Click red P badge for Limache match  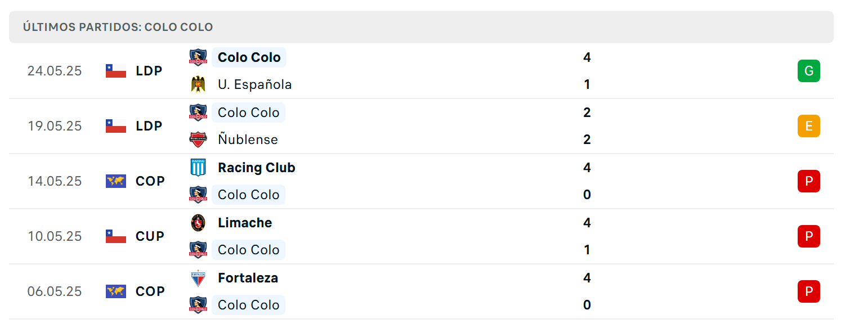(x=809, y=236)
